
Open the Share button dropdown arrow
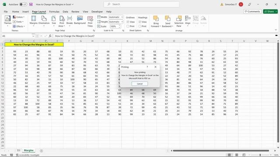[276, 11]
